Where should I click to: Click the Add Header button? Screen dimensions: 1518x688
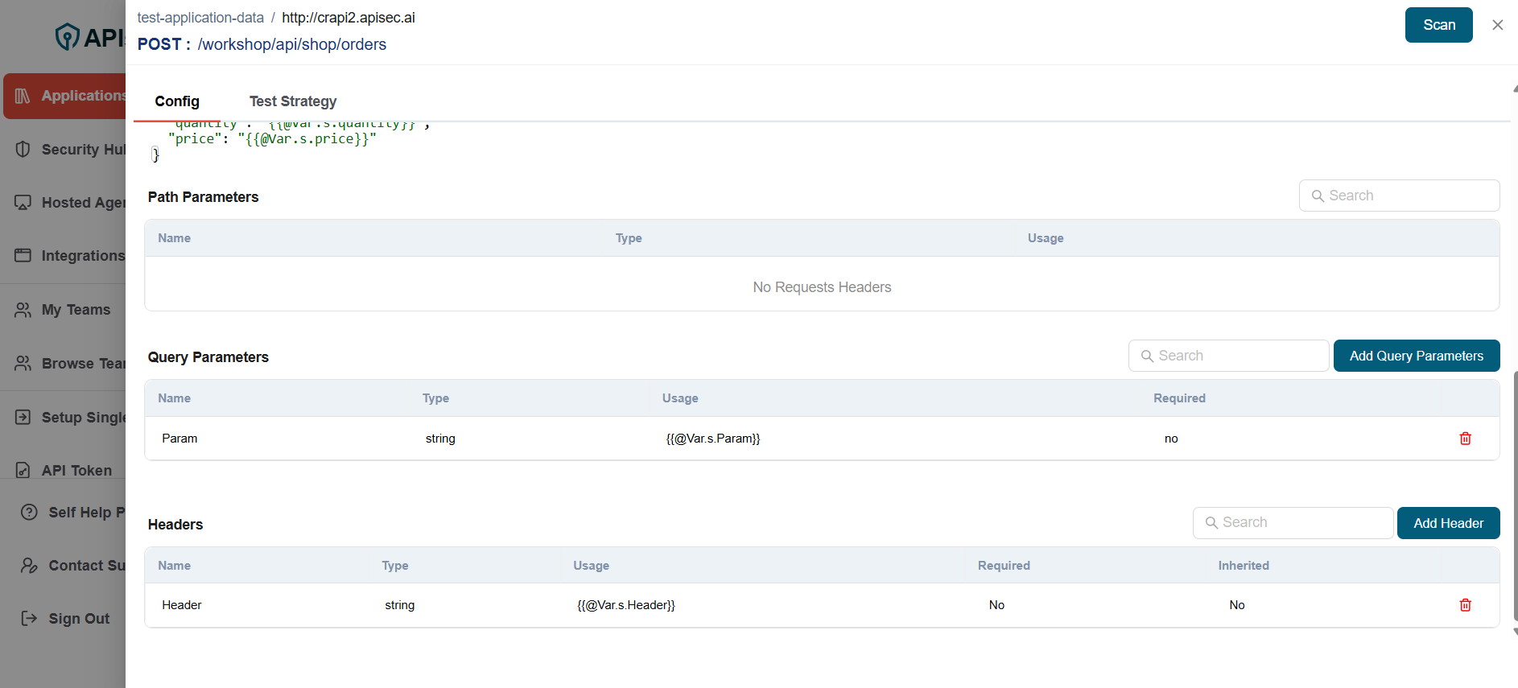point(1448,523)
